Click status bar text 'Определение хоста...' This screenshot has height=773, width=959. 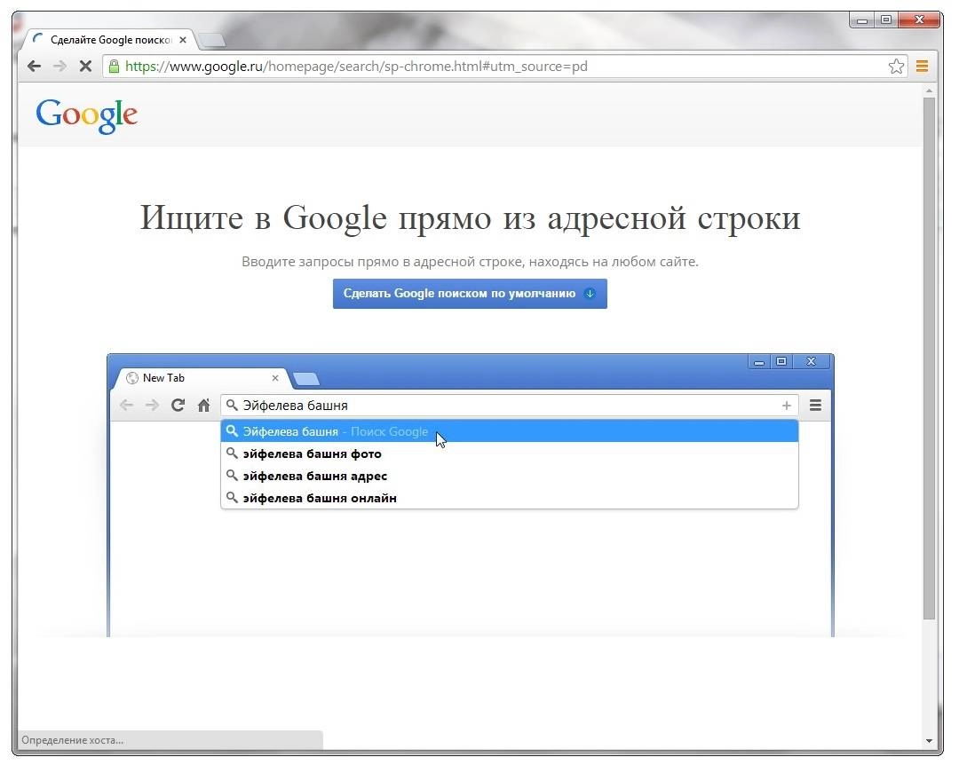(x=72, y=740)
